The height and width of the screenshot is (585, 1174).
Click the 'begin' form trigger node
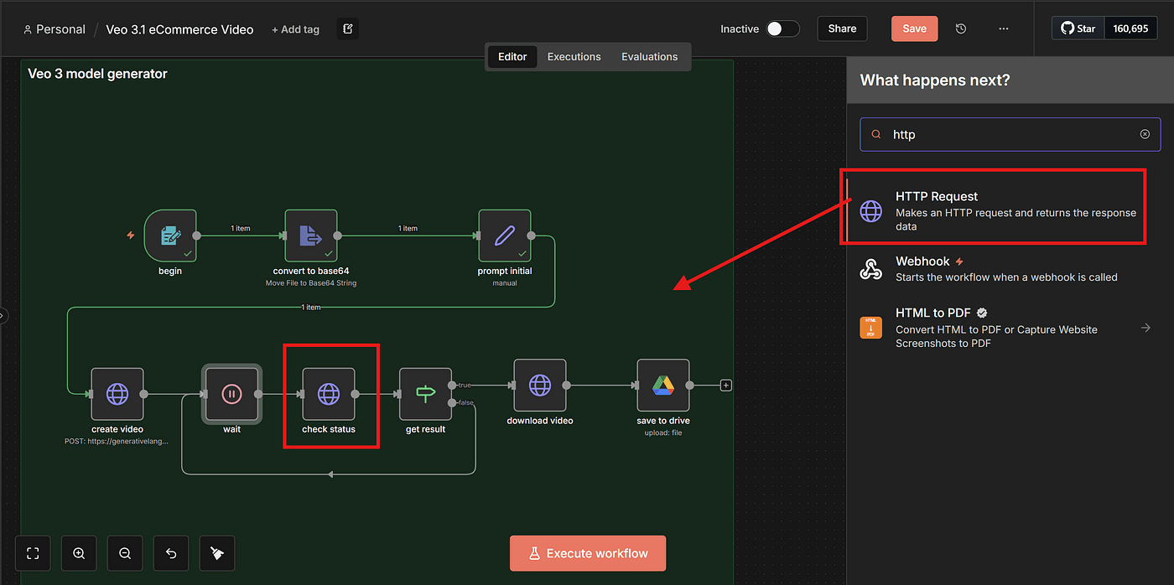[170, 236]
